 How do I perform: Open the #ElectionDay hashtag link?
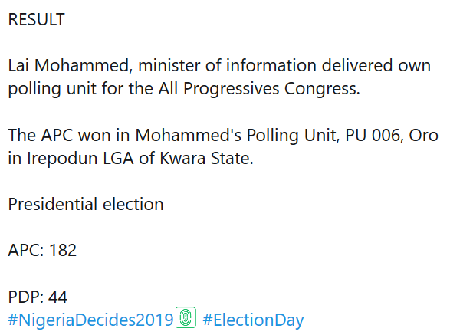click(253, 320)
